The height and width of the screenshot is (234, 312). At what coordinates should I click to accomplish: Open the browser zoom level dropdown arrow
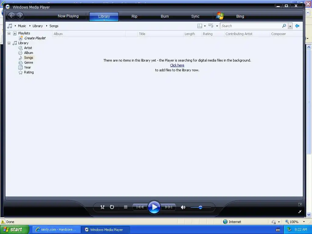tap(304, 222)
